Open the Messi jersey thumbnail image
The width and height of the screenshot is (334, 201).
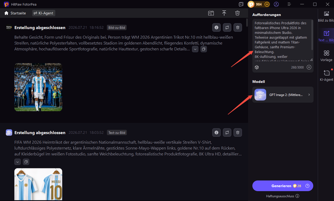(38, 184)
